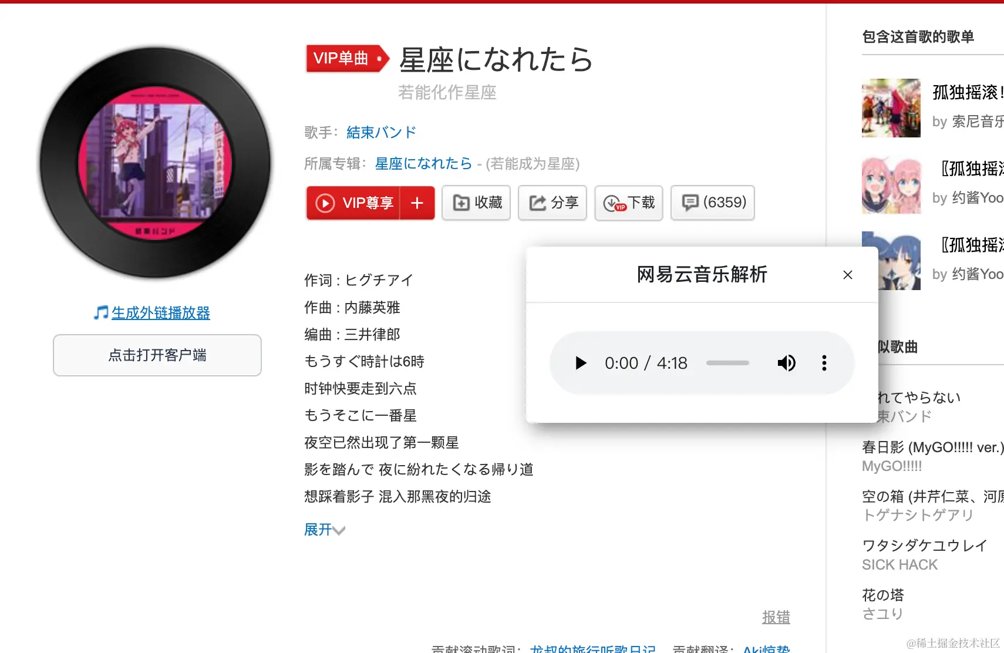Click the 报错 report error link

[776, 617]
